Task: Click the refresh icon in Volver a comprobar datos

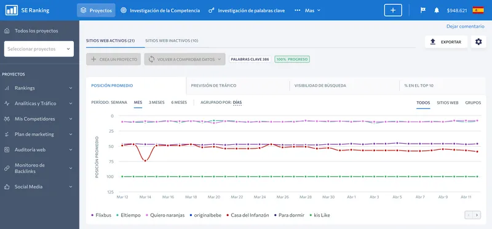Action: (x=151, y=59)
